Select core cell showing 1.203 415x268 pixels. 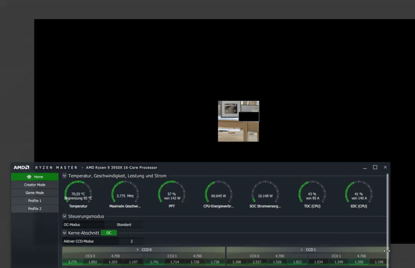[x=113, y=262]
